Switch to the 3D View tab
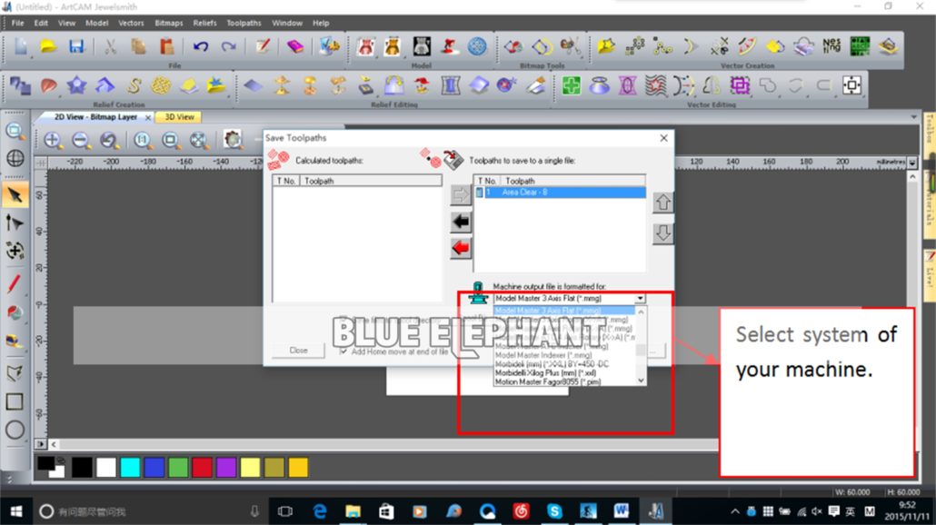 click(x=179, y=117)
